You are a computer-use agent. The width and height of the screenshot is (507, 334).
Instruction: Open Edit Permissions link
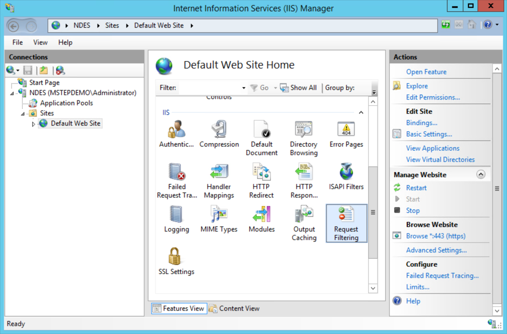tap(433, 97)
